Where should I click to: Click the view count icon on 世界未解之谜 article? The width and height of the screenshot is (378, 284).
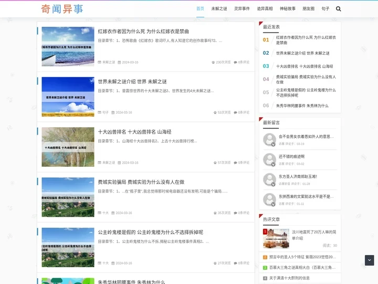pyautogui.click(x=215, y=113)
